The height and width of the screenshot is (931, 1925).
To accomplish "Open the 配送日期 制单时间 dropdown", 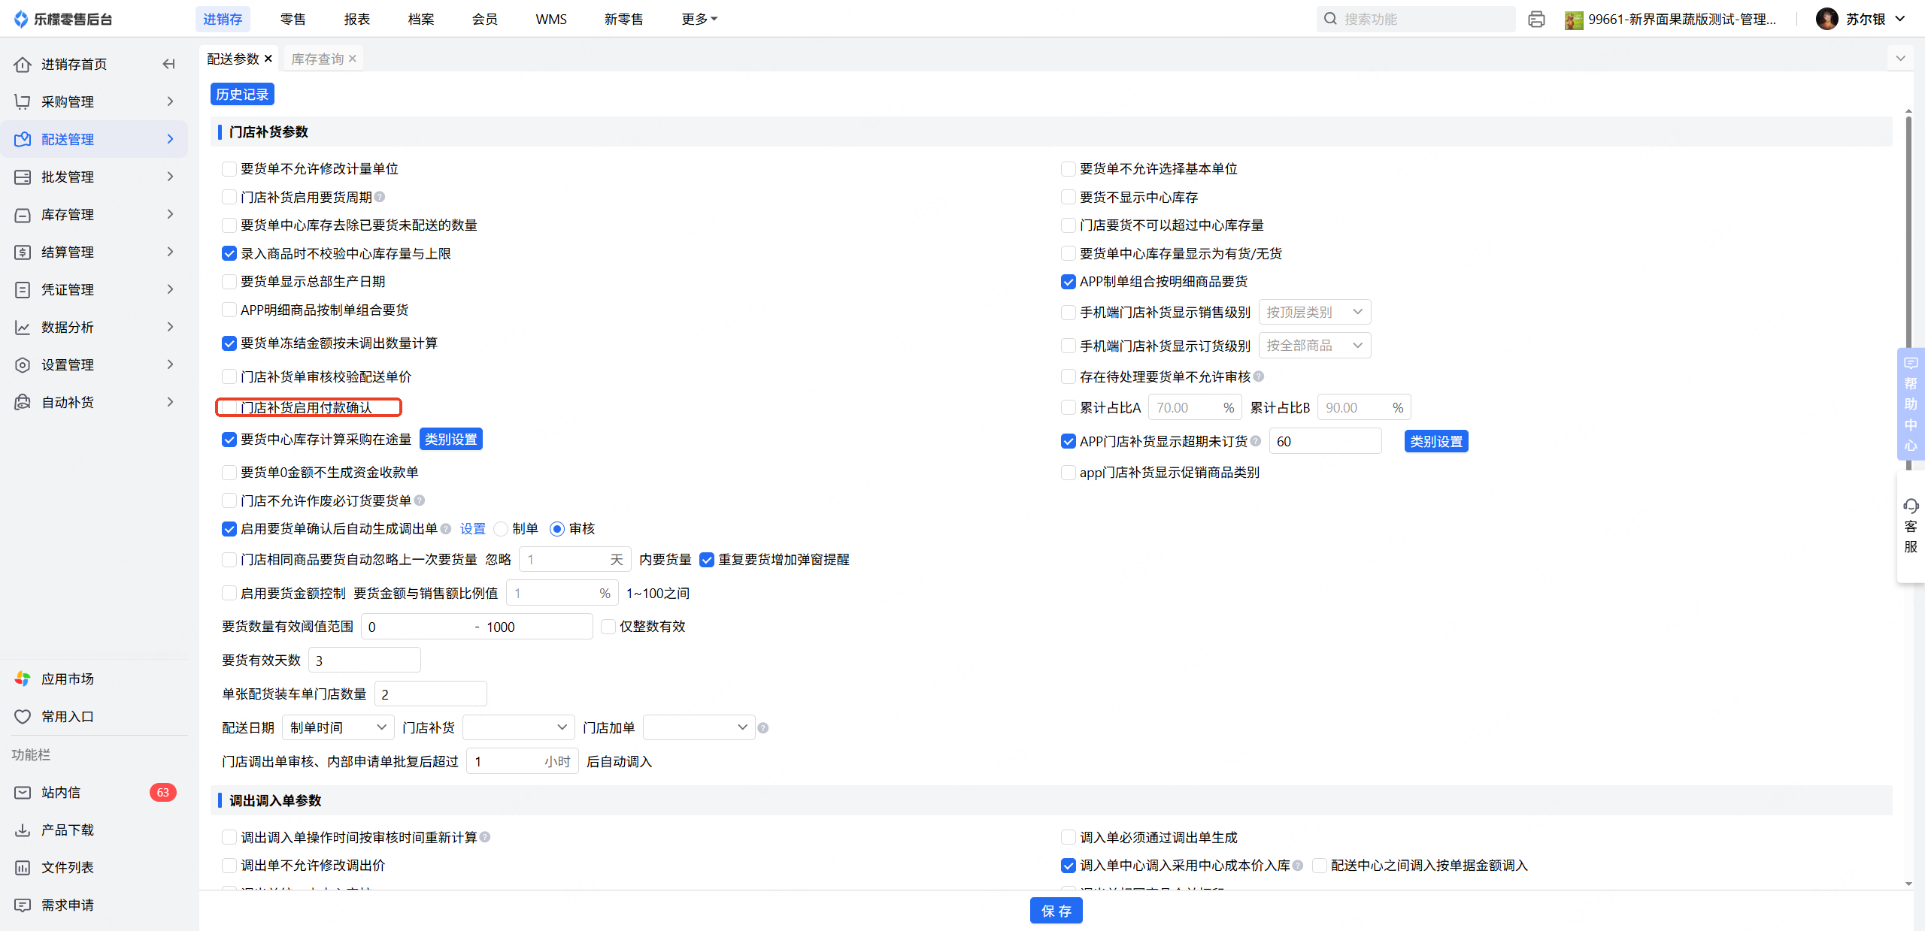I will click(x=338, y=727).
